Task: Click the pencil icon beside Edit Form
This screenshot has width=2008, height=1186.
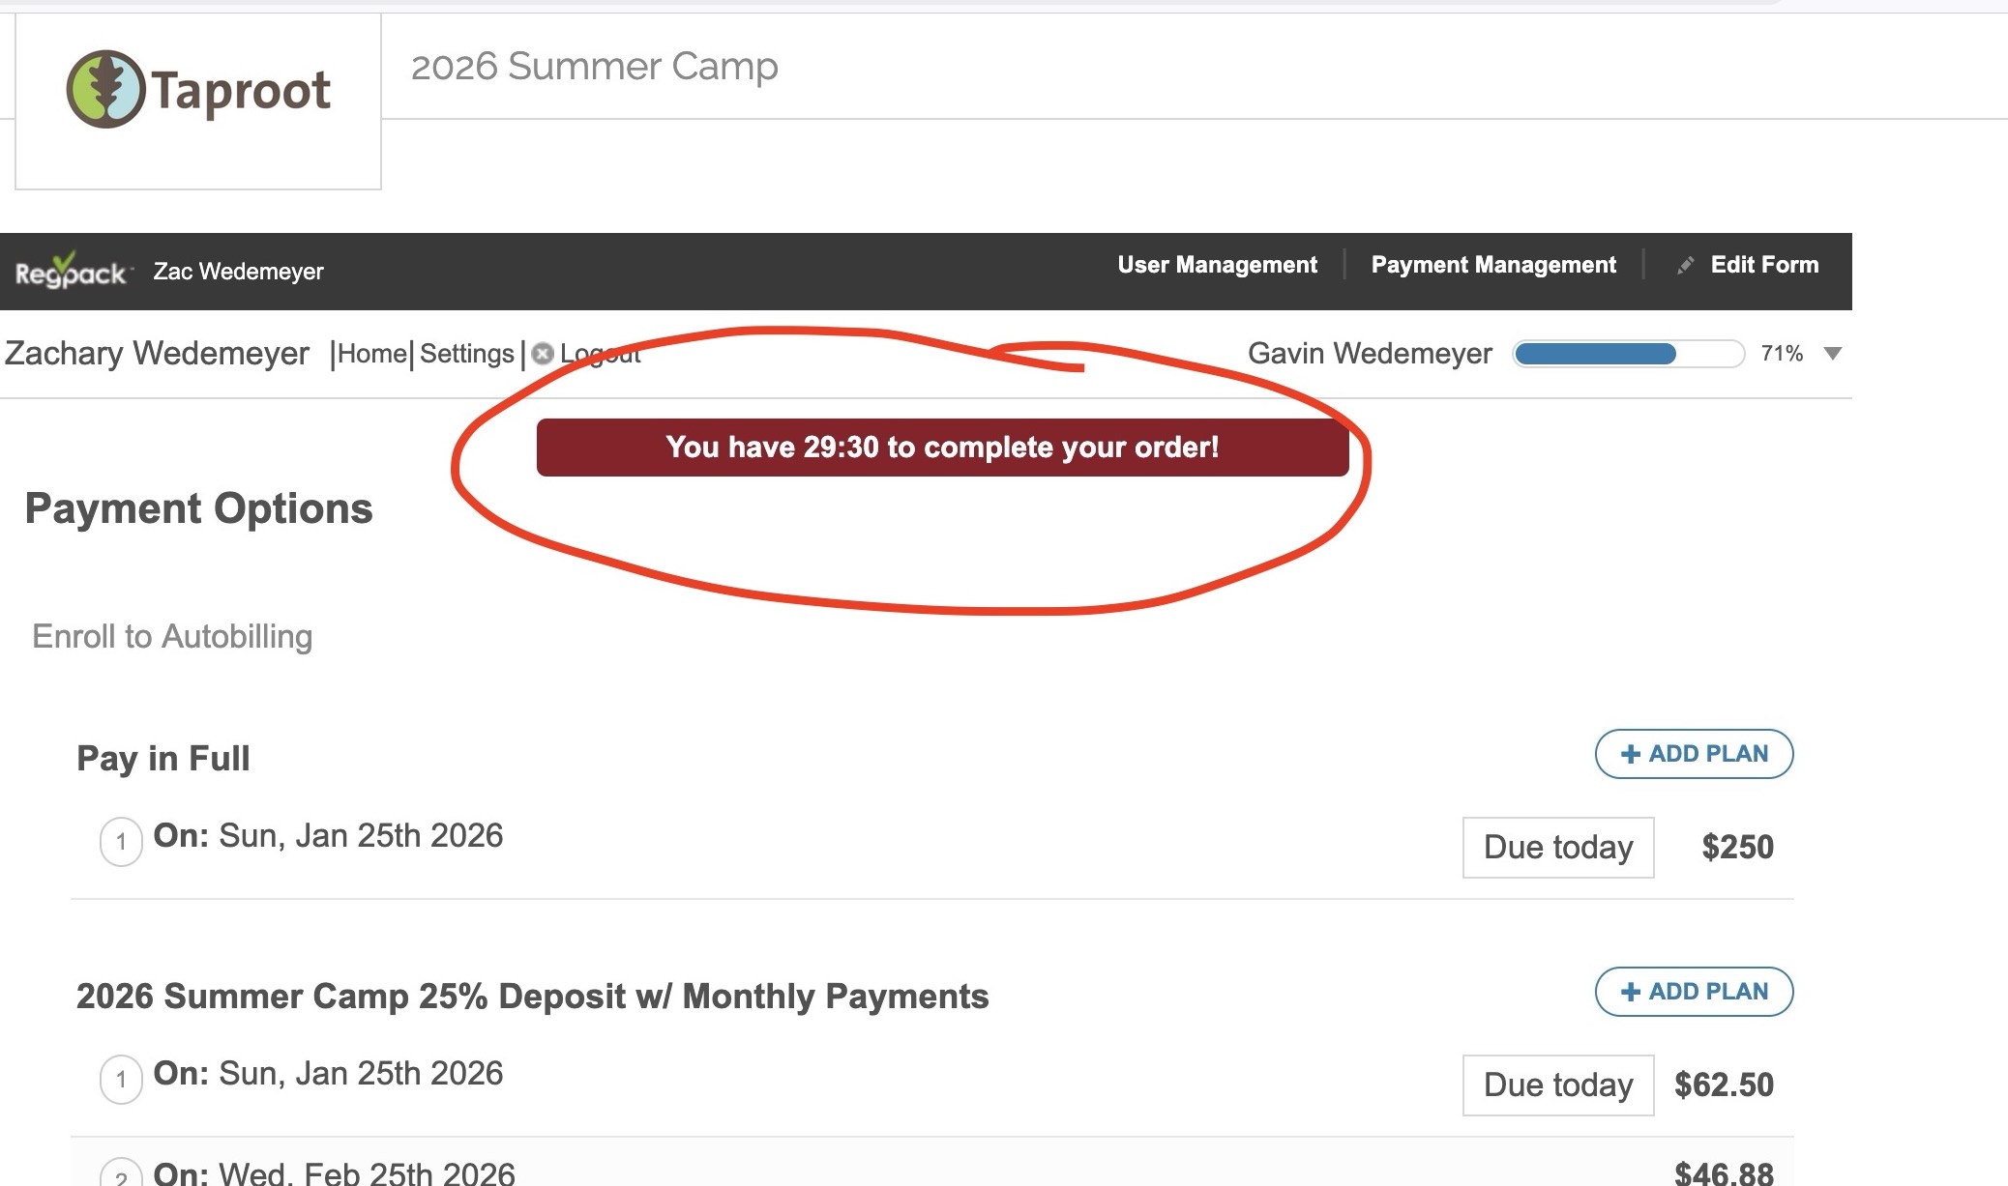Action: point(1686,265)
